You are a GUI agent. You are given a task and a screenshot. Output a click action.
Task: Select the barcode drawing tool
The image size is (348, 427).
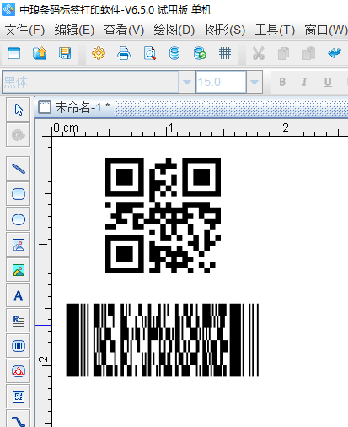pos(19,346)
